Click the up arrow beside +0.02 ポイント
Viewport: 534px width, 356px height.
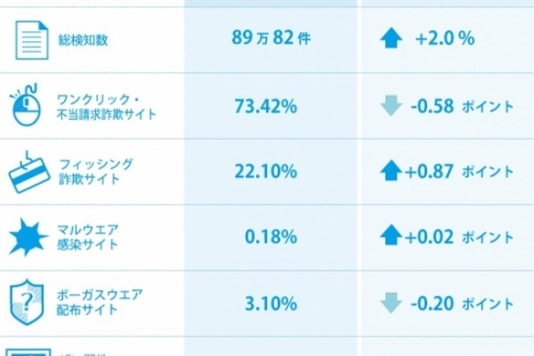point(391,235)
